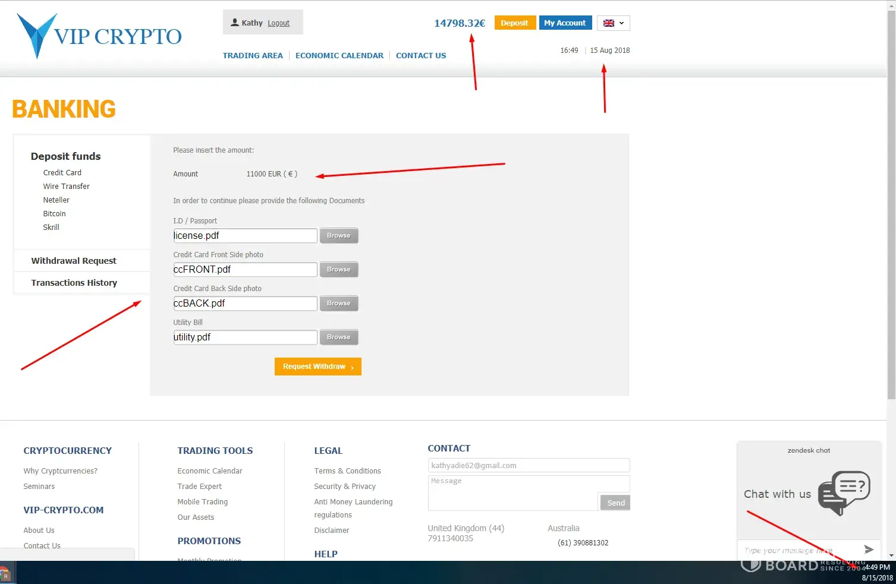896x584 pixels.
Task: Open Anti Money Laundering regulations link
Action: click(354, 509)
